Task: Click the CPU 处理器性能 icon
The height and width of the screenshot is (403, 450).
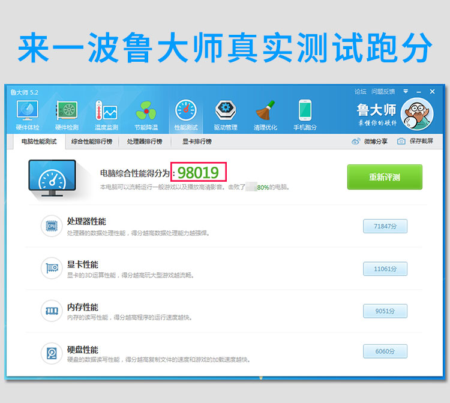Action: (52, 226)
